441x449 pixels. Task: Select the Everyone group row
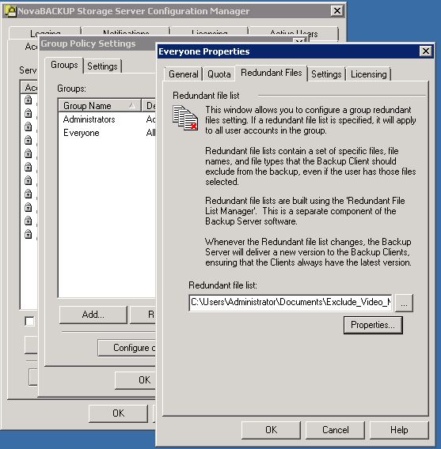coord(107,133)
